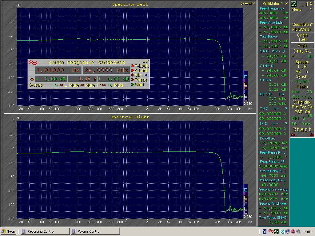Click the left channel sine waveform icon
Image resolution: width=315 pixels, height=236 pixels.
(55, 85)
